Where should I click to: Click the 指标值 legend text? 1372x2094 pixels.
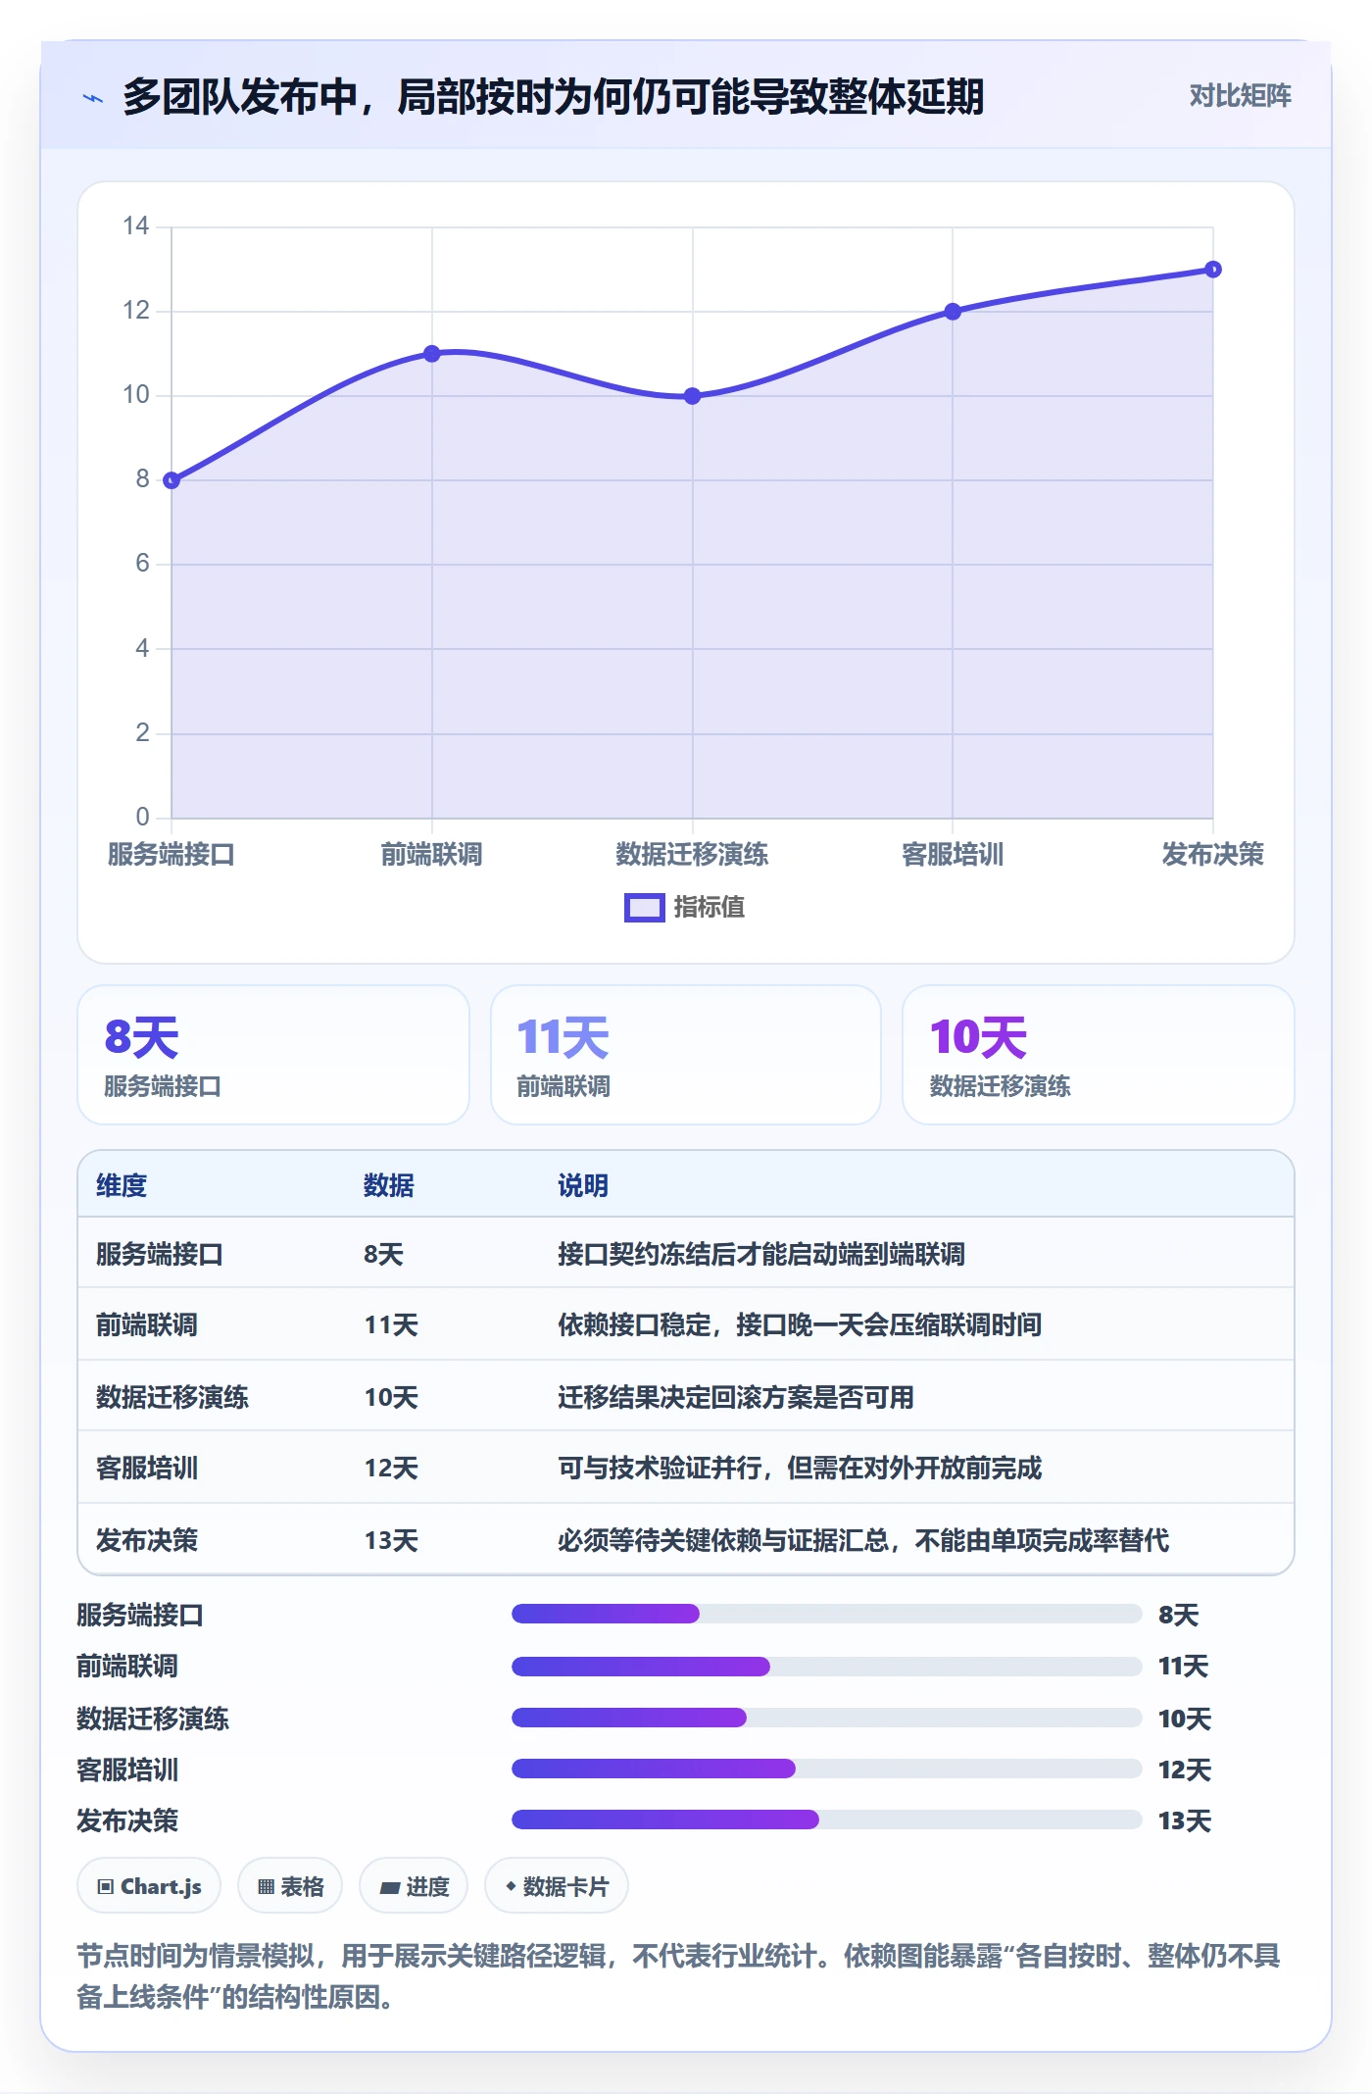point(709,908)
